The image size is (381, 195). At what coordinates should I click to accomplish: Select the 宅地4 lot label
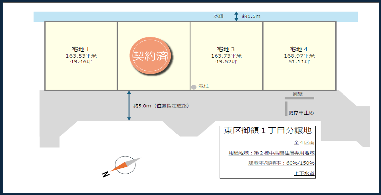point(299,49)
